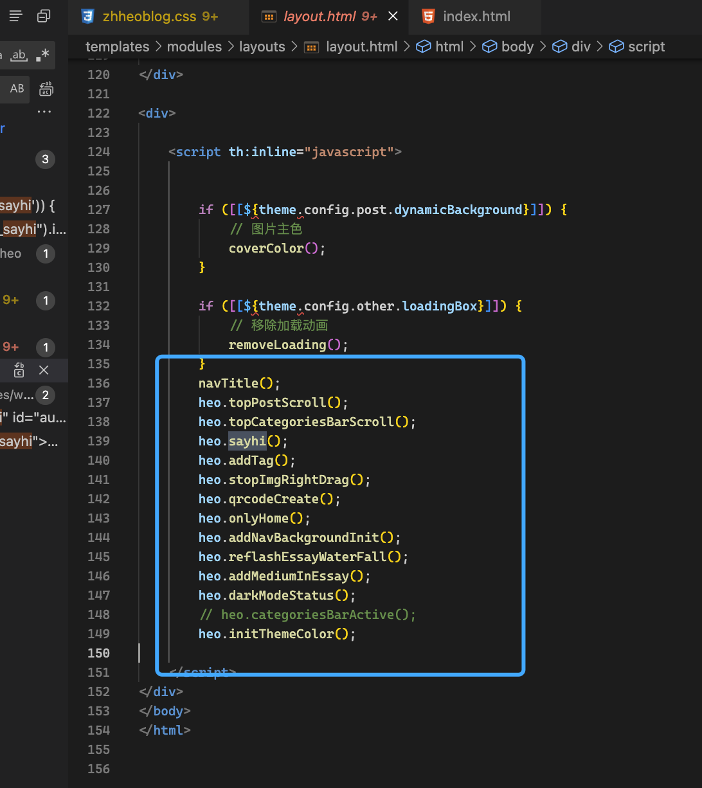This screenshot has height=788, width=702.
Task: Collapse all search results icon
Action: point(44,16)
